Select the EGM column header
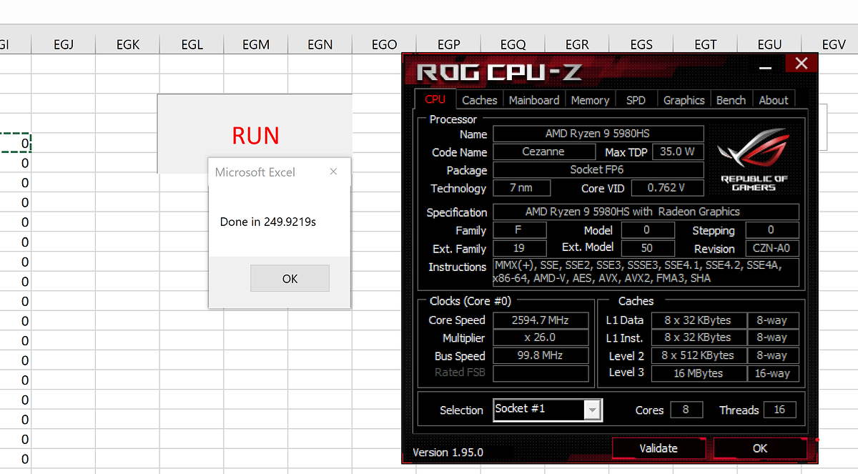858x474 pixels. pyautogui.click(x=256, y=44)
